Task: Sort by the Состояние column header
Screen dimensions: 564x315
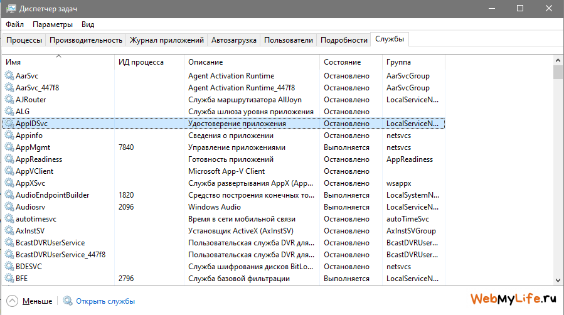Action: 342,62
